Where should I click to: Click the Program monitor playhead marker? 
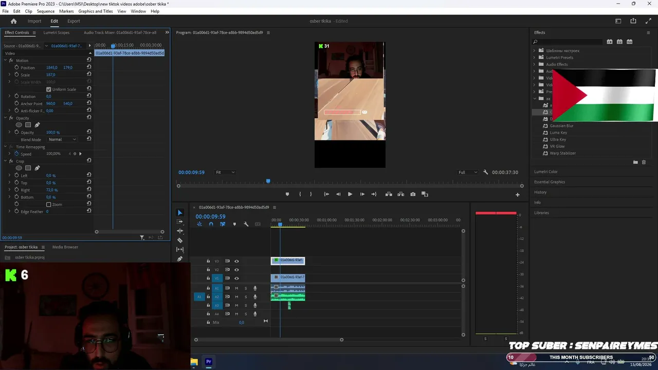click(268, 181)
